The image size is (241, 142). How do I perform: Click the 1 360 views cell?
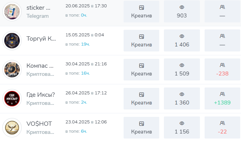(x=182, y=99)
